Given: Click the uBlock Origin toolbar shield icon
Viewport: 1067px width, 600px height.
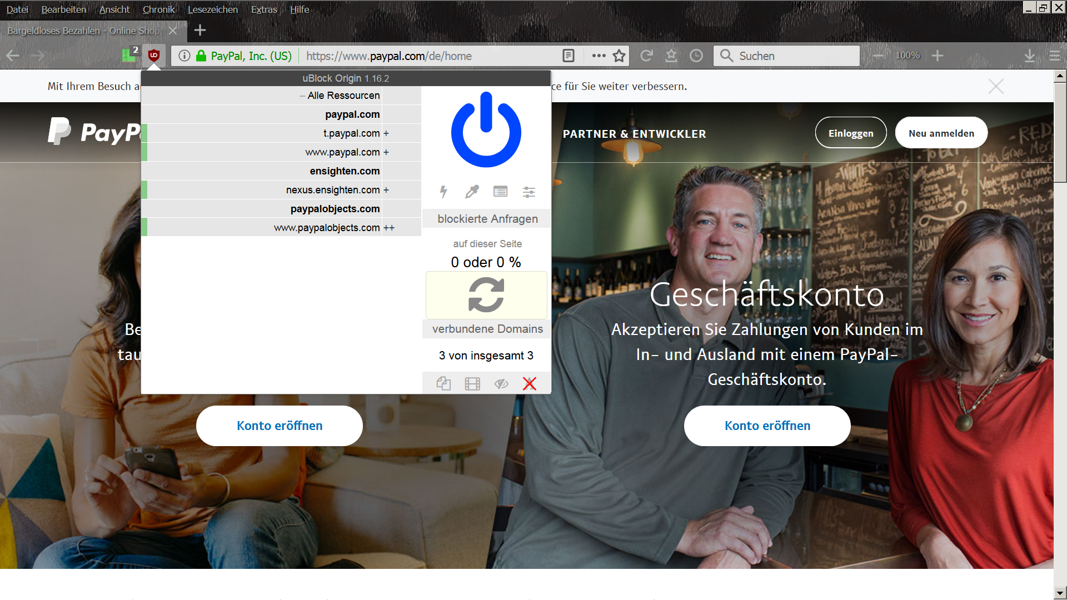Looking at the screenshot, I should (x=154, y=56).
